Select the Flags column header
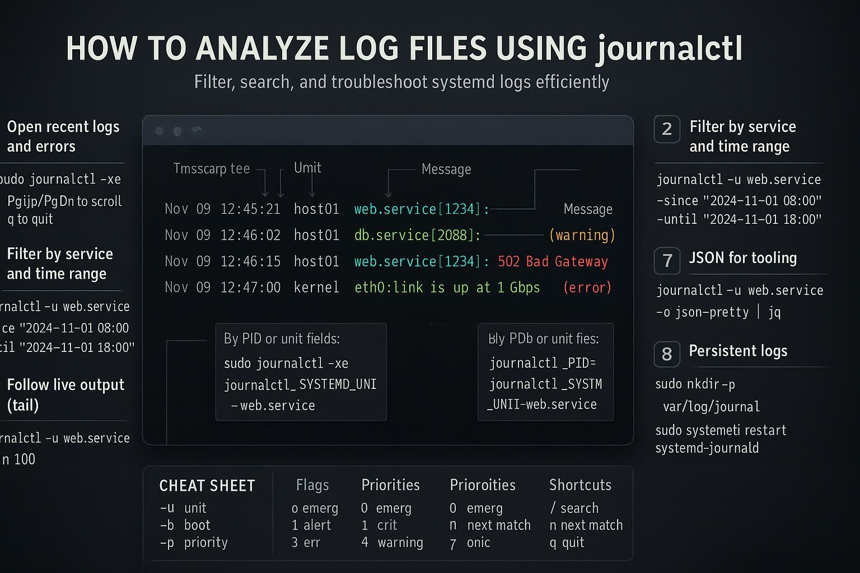Viewport: 860px width, 573px height. [312, 485]
